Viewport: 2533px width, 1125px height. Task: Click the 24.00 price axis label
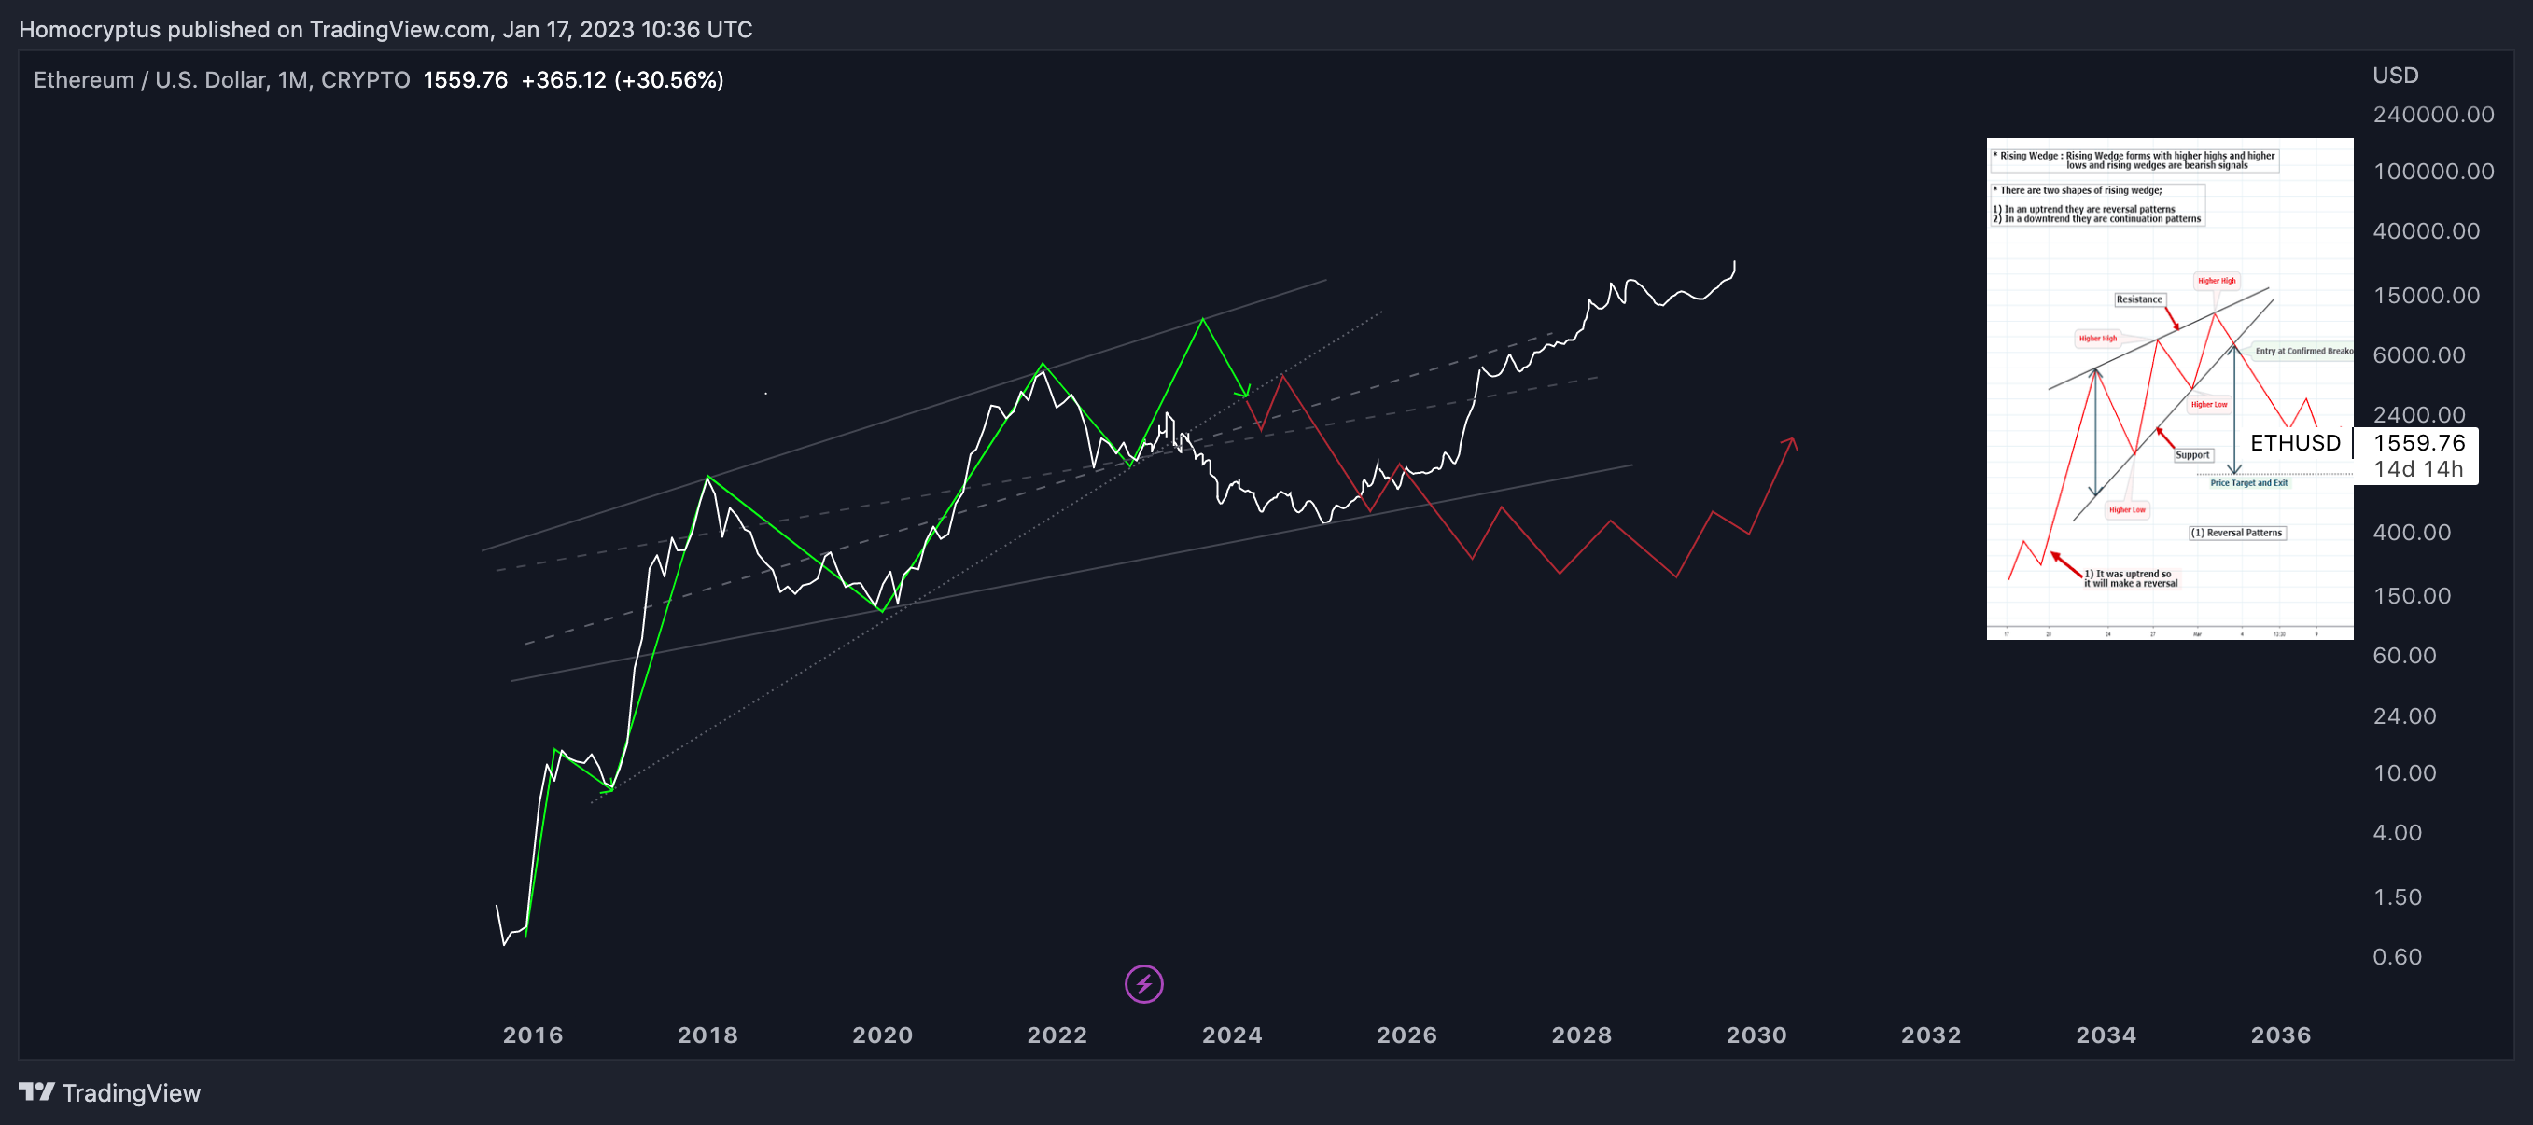coord(2404,716)
